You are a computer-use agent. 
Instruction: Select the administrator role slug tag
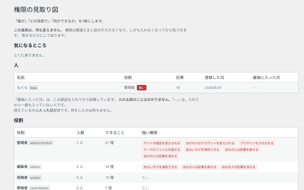(x=41, y=143)
